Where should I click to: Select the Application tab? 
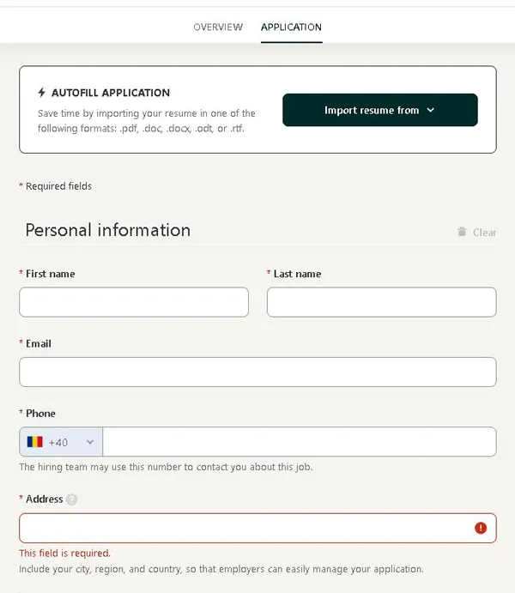pyautogui.click(x=291, y=27)
